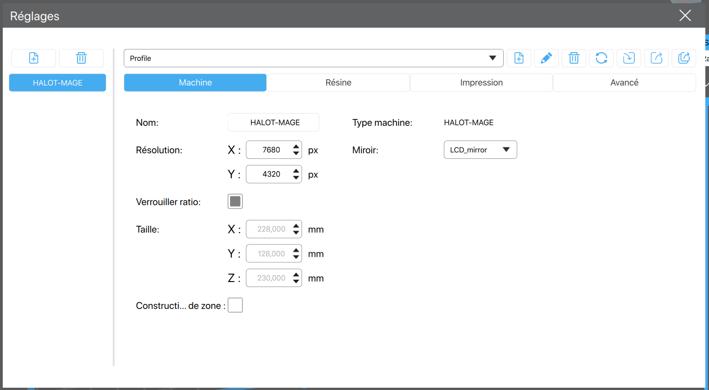The image size is (709, 390).
Task: Click the Nom field containing HALOT-MAGE
Action: [x=274, y=123]
